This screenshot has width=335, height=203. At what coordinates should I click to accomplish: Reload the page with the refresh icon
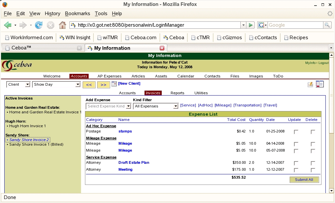tap(39, 25)
